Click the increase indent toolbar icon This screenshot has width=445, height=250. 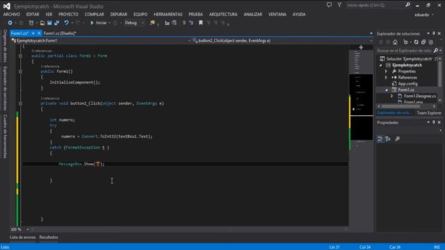click(174, 23)
